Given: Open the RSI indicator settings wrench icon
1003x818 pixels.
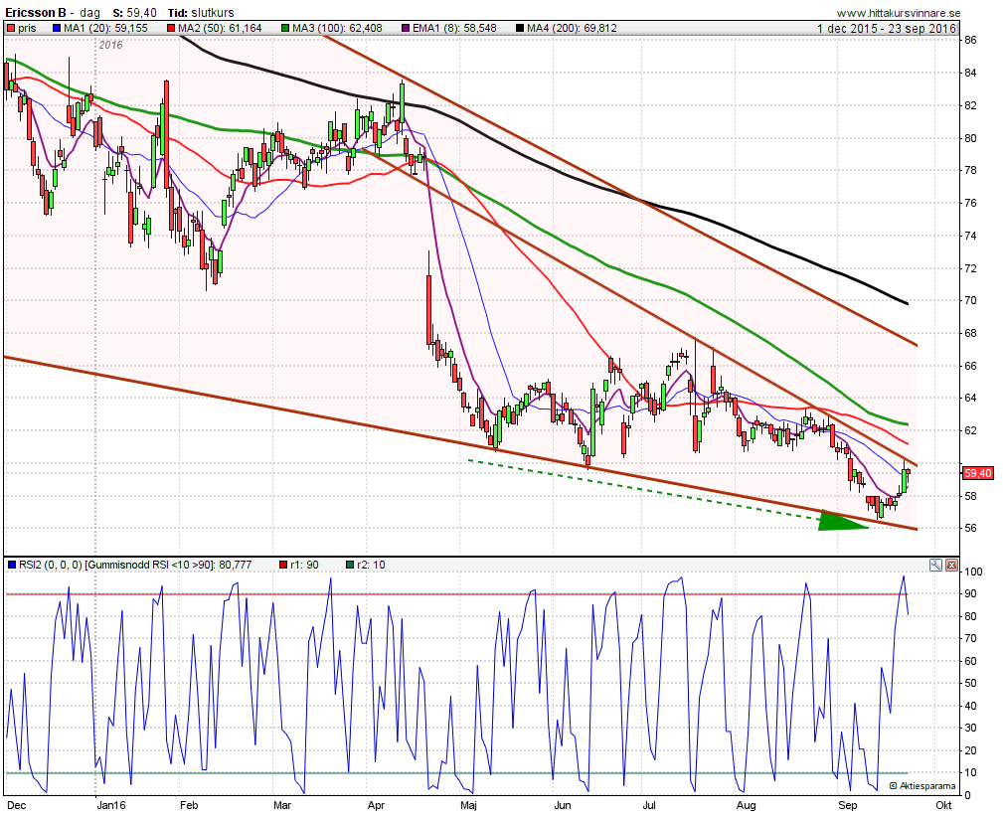Looking at the screenshot, I should [935, 566].
